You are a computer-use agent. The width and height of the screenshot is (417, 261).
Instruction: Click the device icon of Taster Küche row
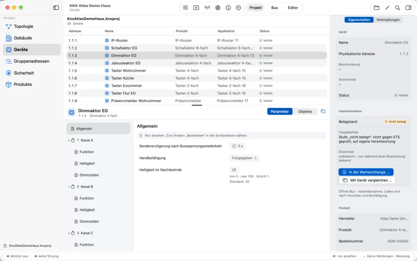coord(107,78)
